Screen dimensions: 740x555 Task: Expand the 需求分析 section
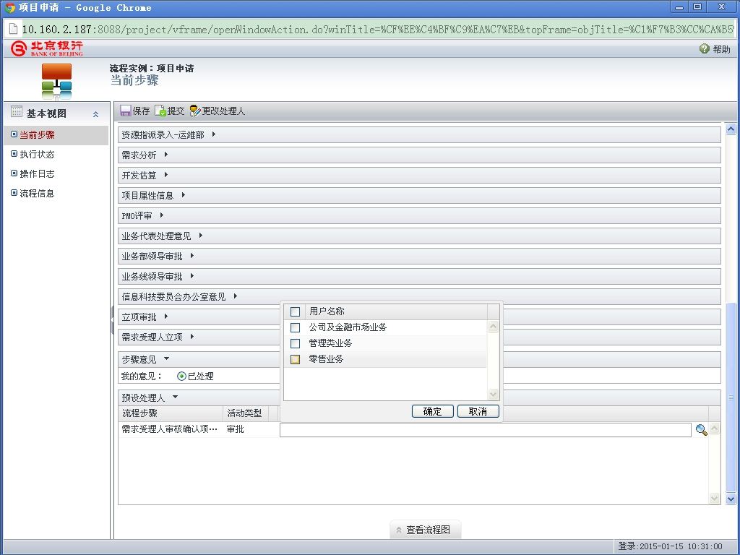pyautogui.click(x=166, y=155)
